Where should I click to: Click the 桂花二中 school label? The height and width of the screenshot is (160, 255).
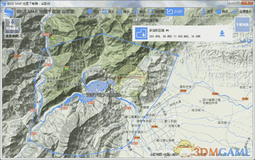246,87
